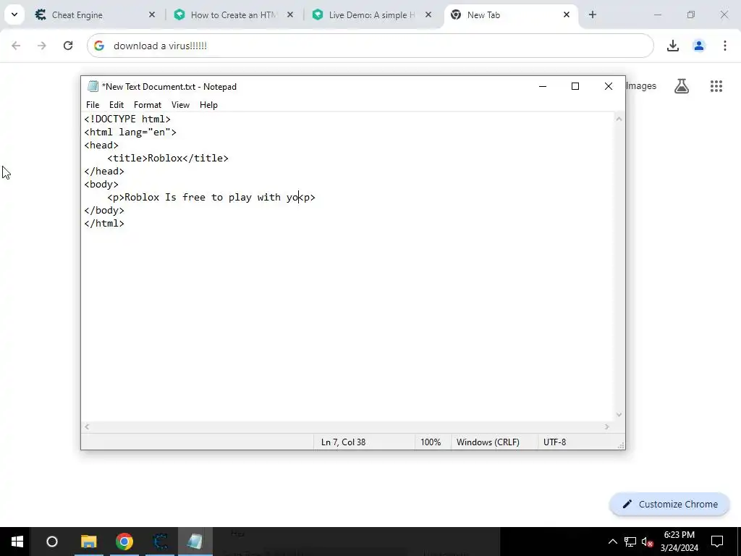
Task: Click the <title>Roblox</title> line
Action: click(x=168, y=159)
